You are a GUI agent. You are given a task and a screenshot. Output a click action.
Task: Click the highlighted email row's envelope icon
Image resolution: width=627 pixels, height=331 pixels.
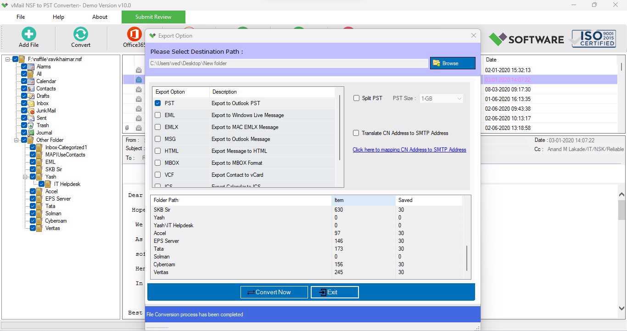[x=139, y=80]
